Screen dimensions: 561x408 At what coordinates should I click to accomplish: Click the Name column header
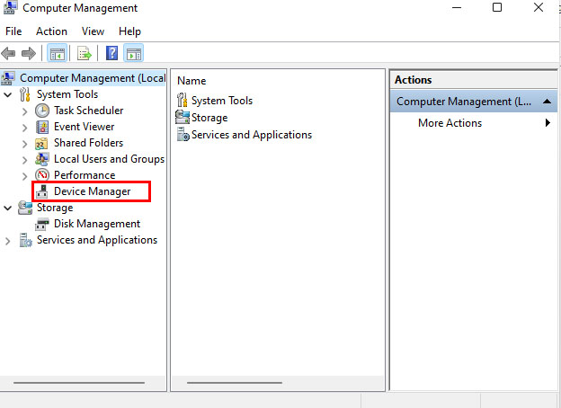(x=191, y=81)
